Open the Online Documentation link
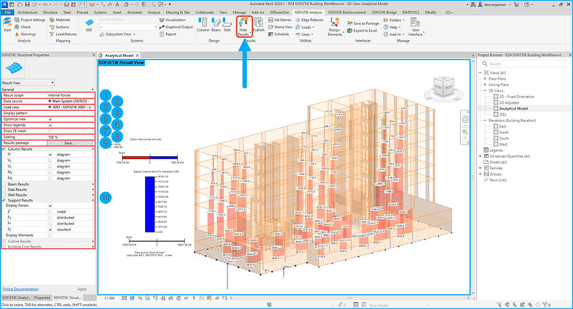Image resolution: width=573 pixels, height=309 pixels. (20, 289)
